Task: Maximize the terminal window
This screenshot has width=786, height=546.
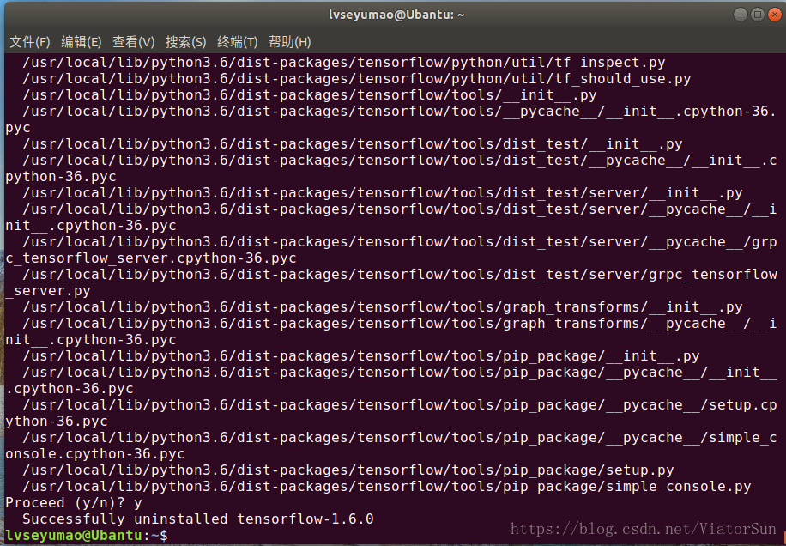Action: pos(758,15)
